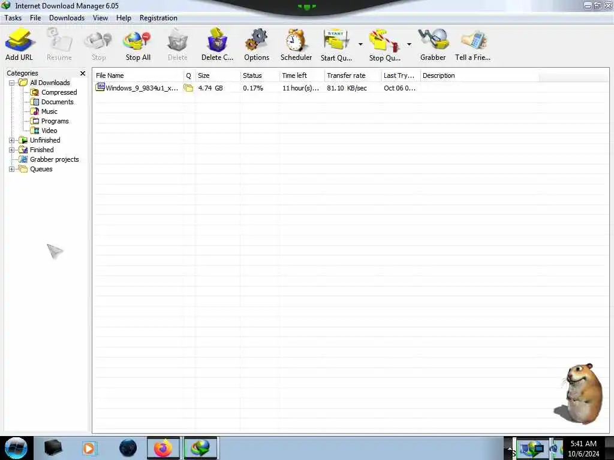Open the Tasks menu

13,18
